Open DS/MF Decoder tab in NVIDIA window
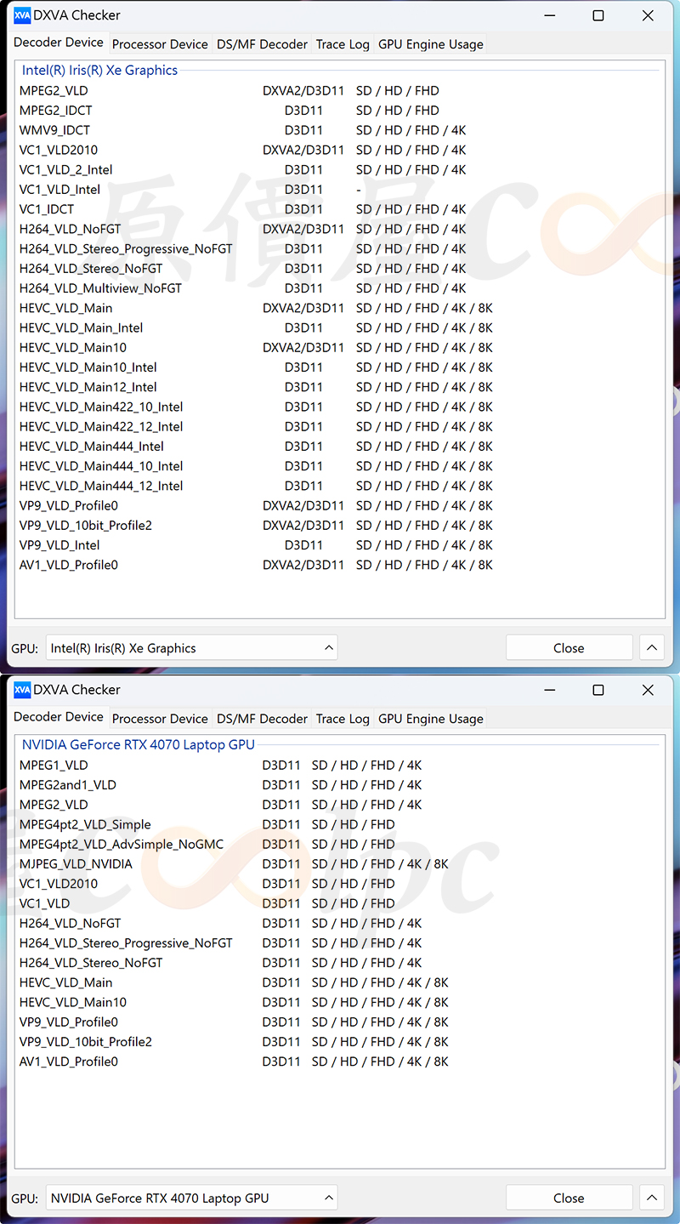Screen dimensions: 680x1224 point(262,719)
